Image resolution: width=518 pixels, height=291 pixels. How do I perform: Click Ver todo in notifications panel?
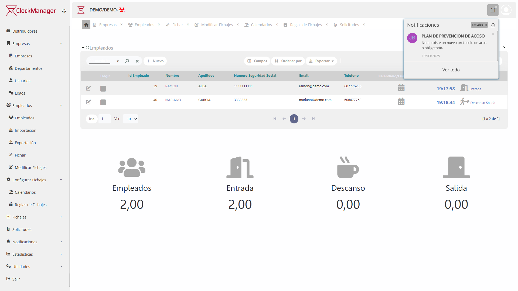point(451,70)
